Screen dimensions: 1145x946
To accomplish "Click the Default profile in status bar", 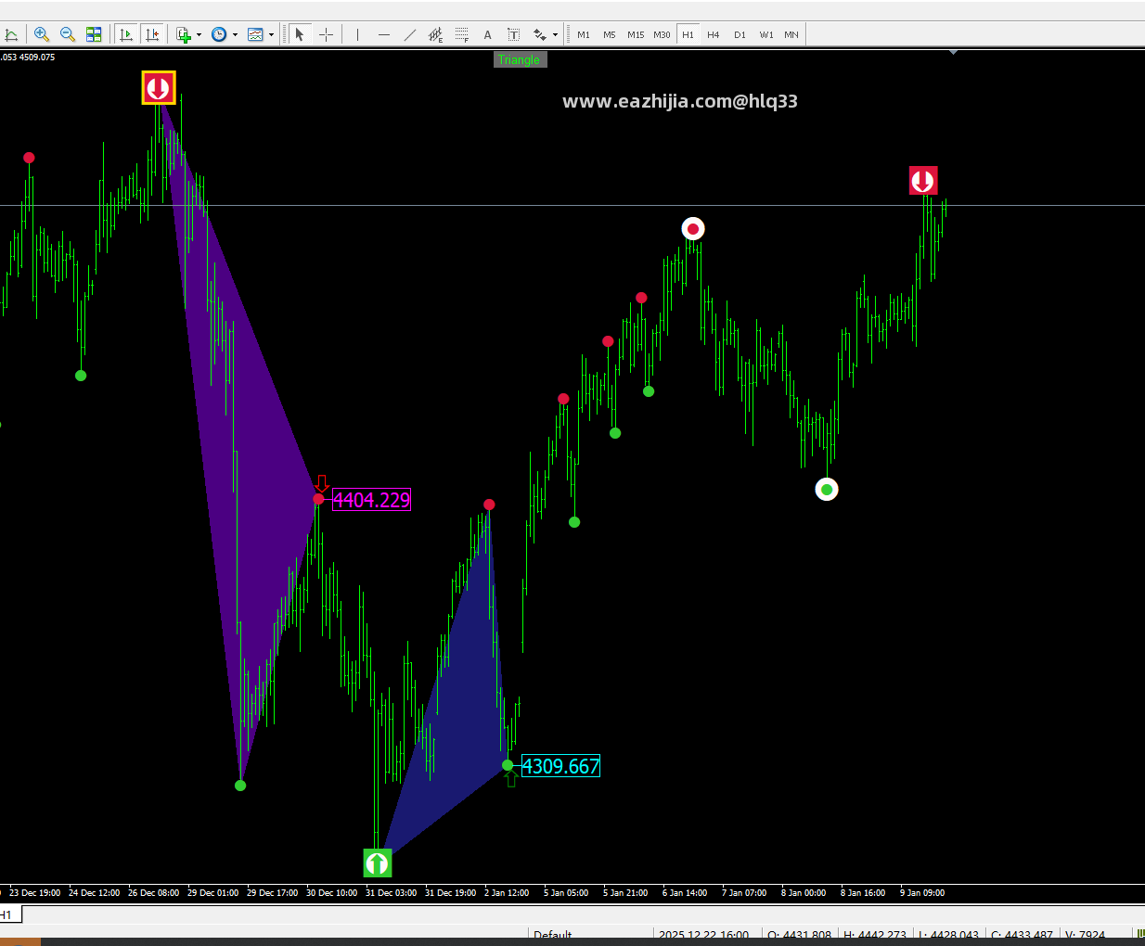I will point(553,935).
